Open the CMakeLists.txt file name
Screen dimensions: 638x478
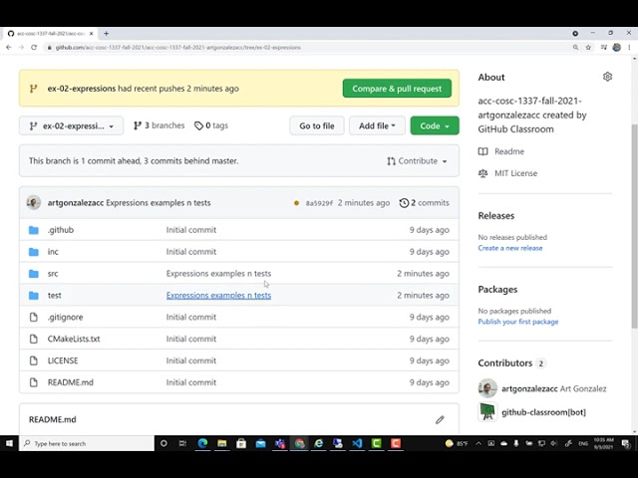point(74,339)
